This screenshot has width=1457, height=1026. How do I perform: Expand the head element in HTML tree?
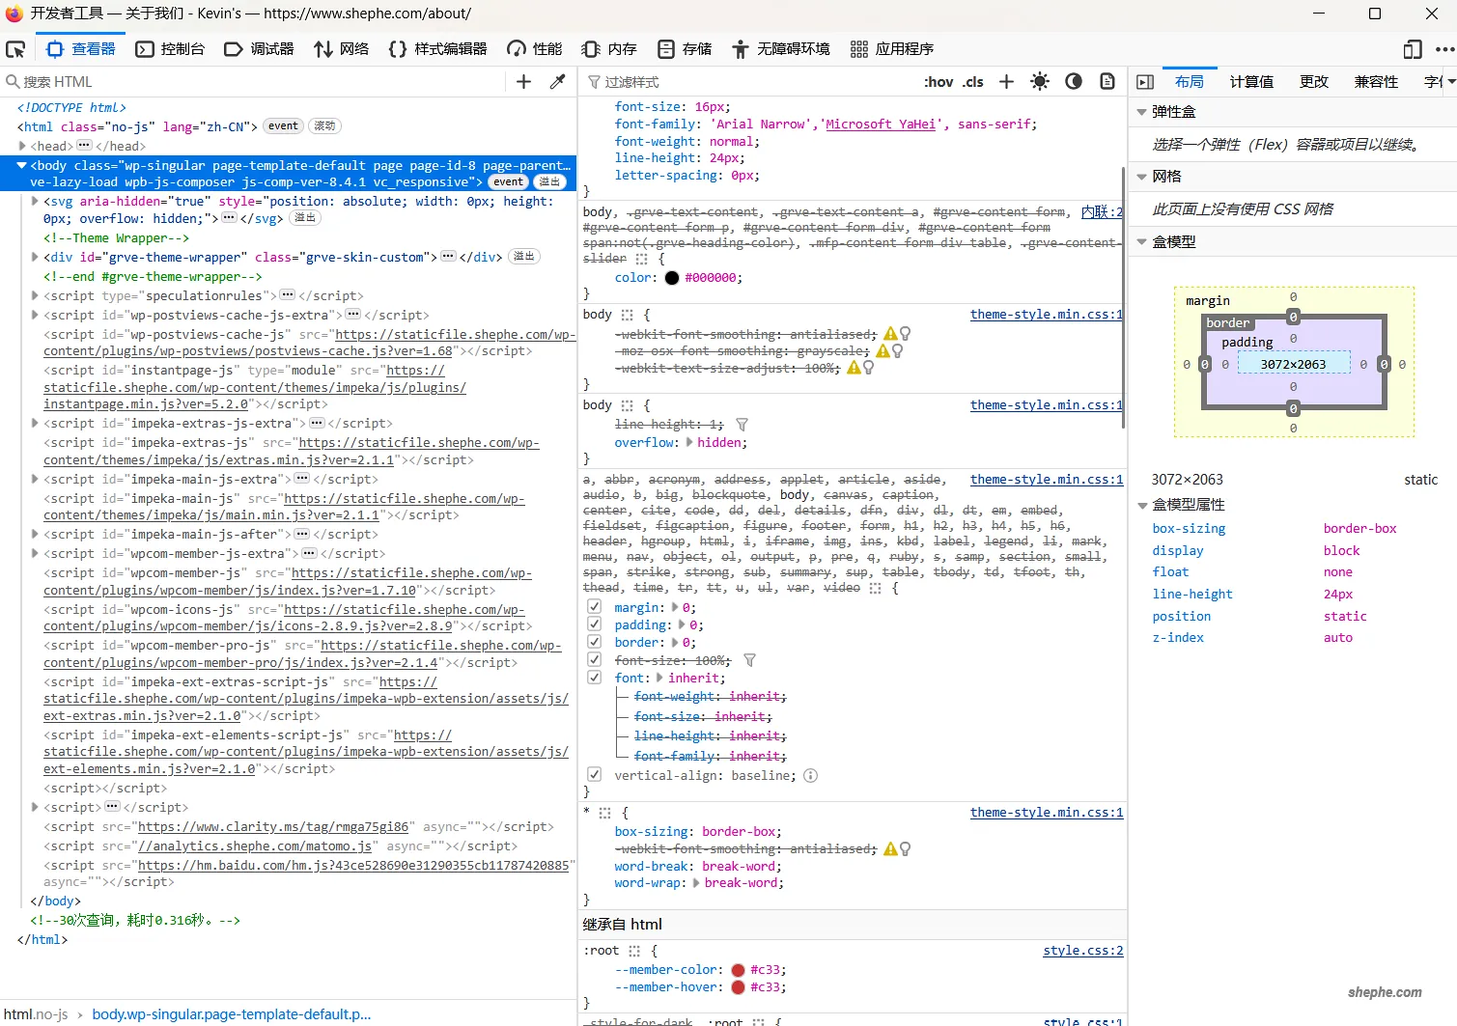coord(23,146)
